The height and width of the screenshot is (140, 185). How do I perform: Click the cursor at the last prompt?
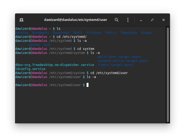coord(87,85)
